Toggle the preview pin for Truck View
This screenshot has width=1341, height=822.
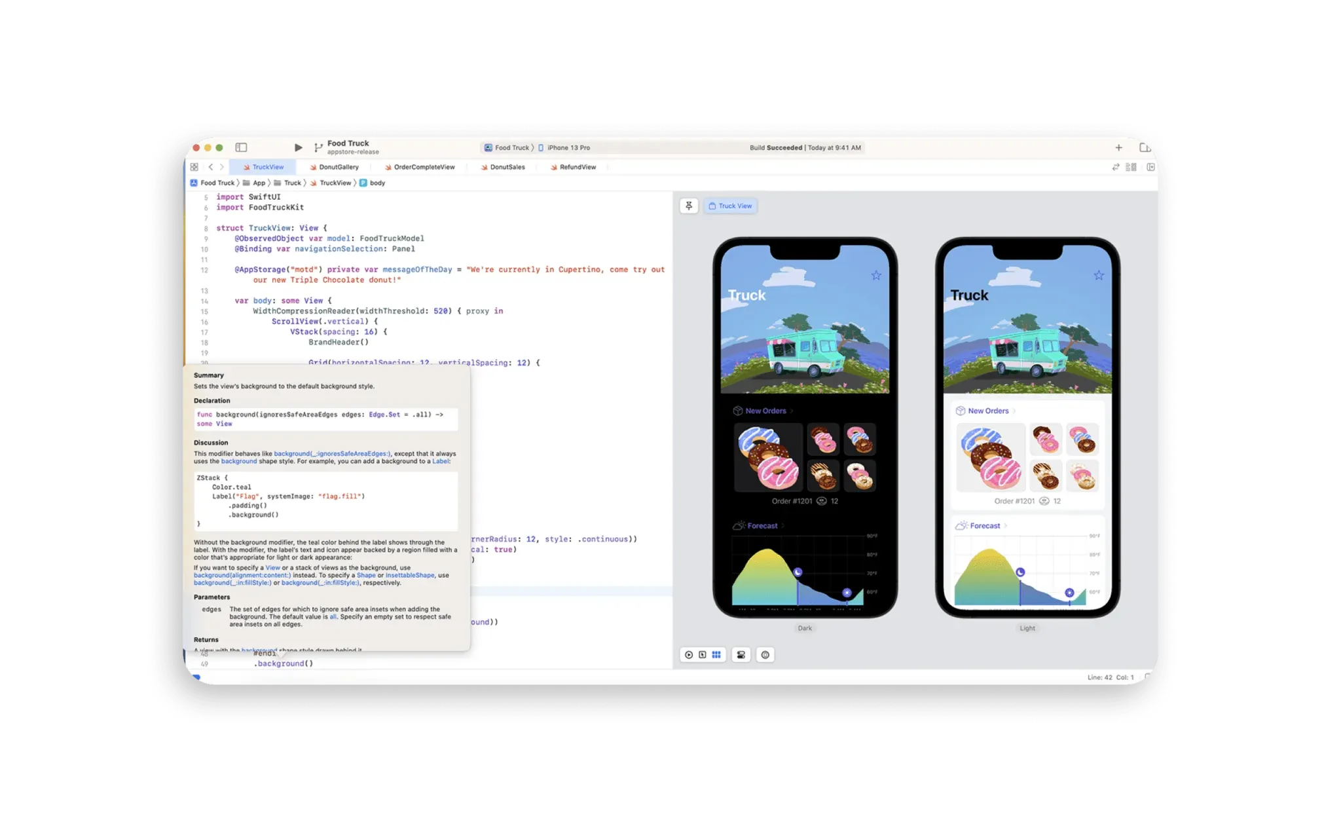(x=688, y=206)
